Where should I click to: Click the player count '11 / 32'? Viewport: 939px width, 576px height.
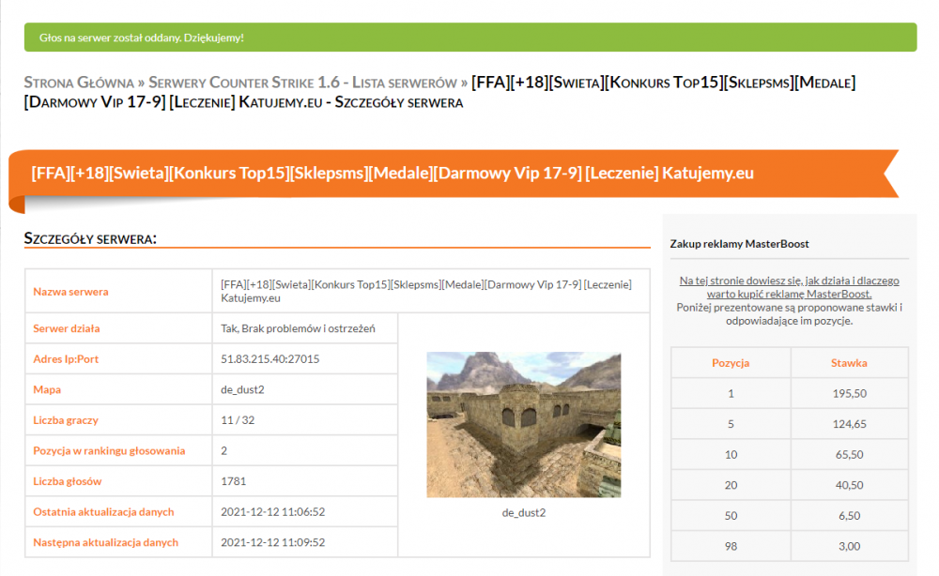238,420
